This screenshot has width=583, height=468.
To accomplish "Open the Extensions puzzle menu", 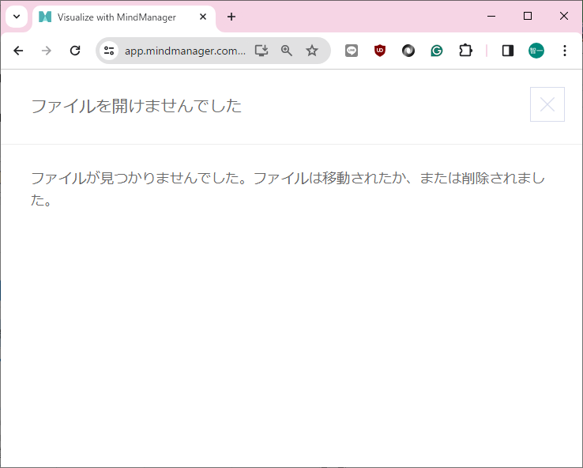I will click(465, 51).
